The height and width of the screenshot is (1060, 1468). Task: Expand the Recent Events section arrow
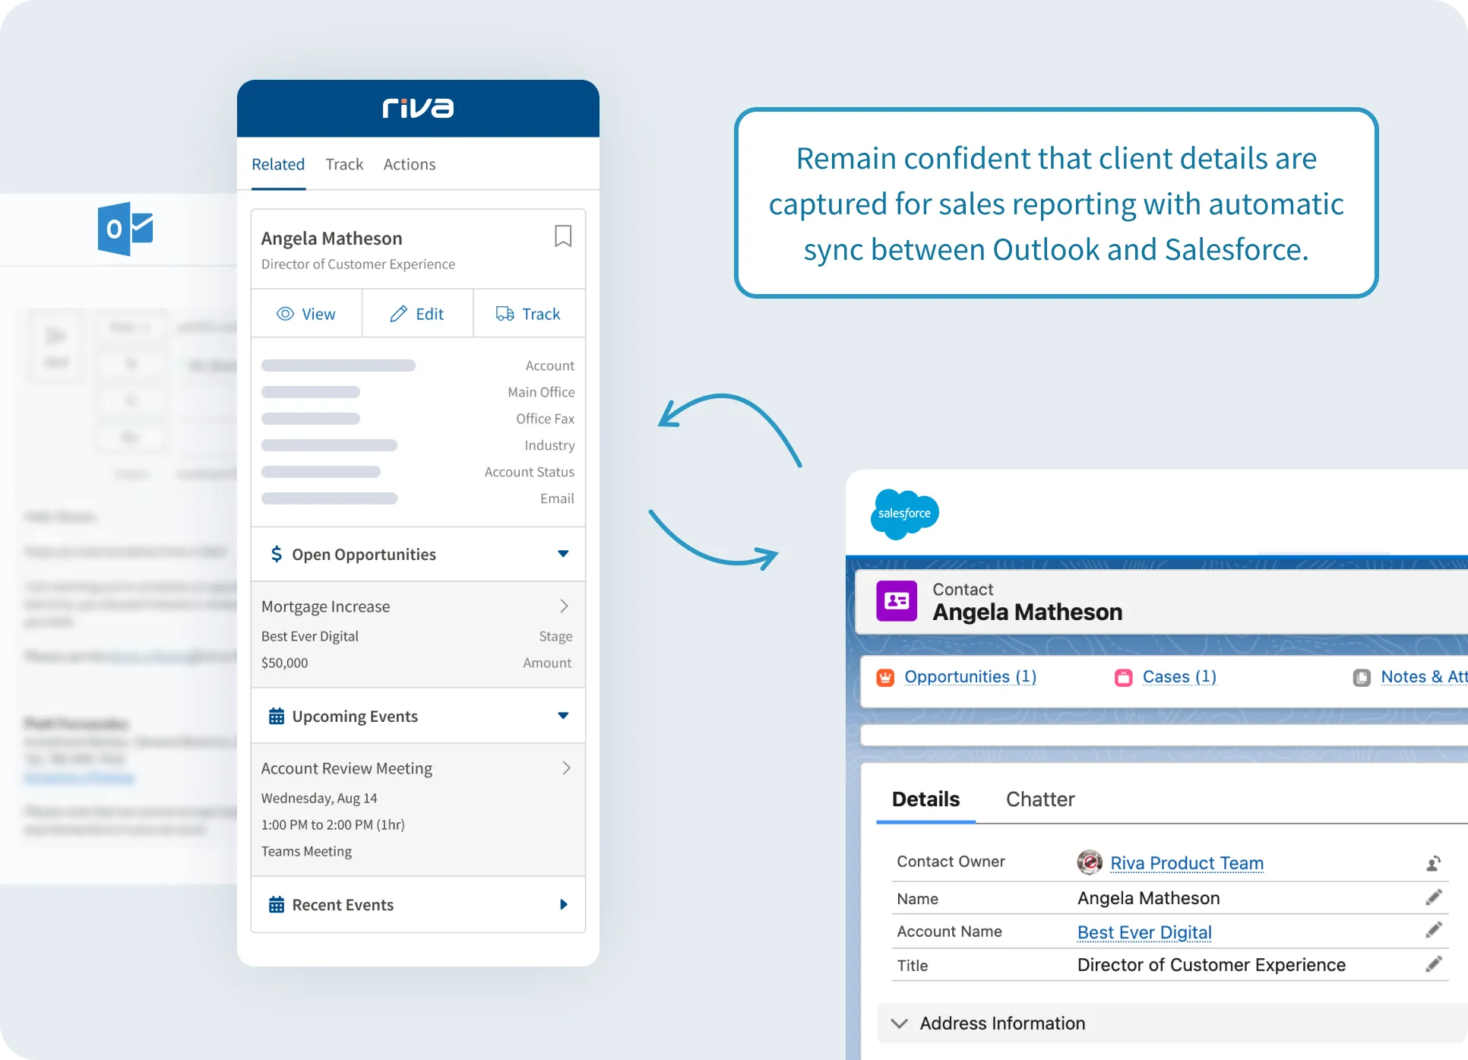[561, 904]
